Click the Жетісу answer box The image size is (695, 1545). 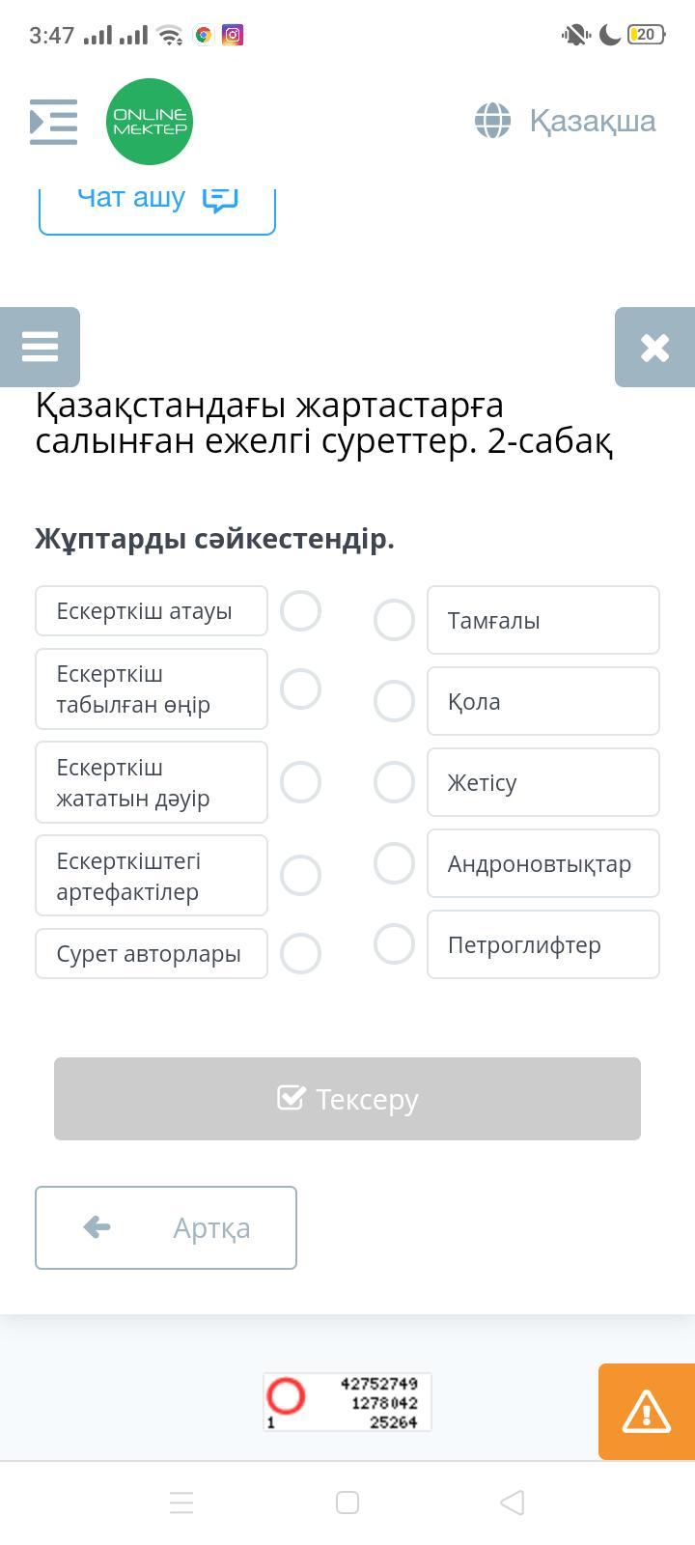(x=542, y=782)
